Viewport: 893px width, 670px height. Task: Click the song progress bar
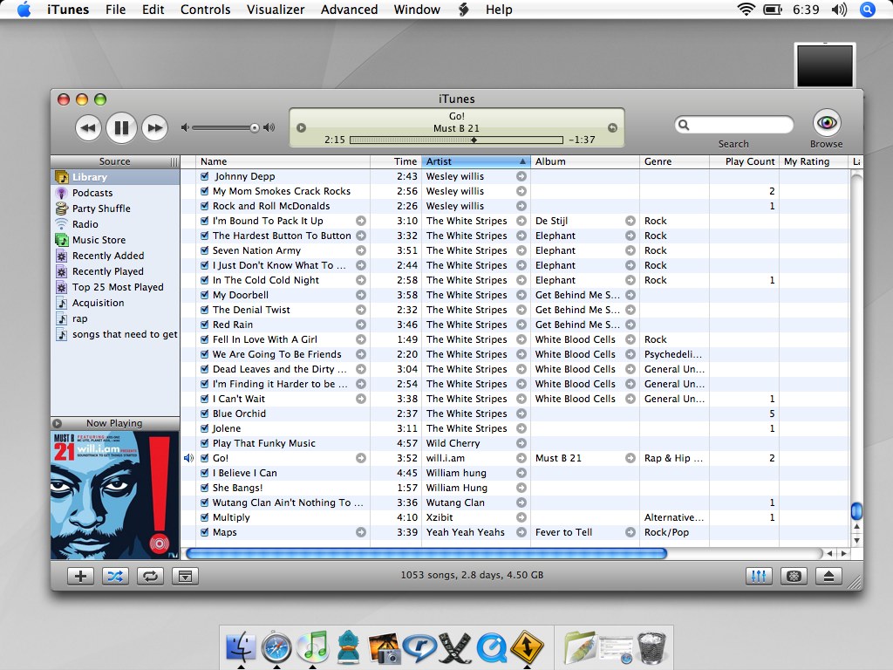(456, 140)
